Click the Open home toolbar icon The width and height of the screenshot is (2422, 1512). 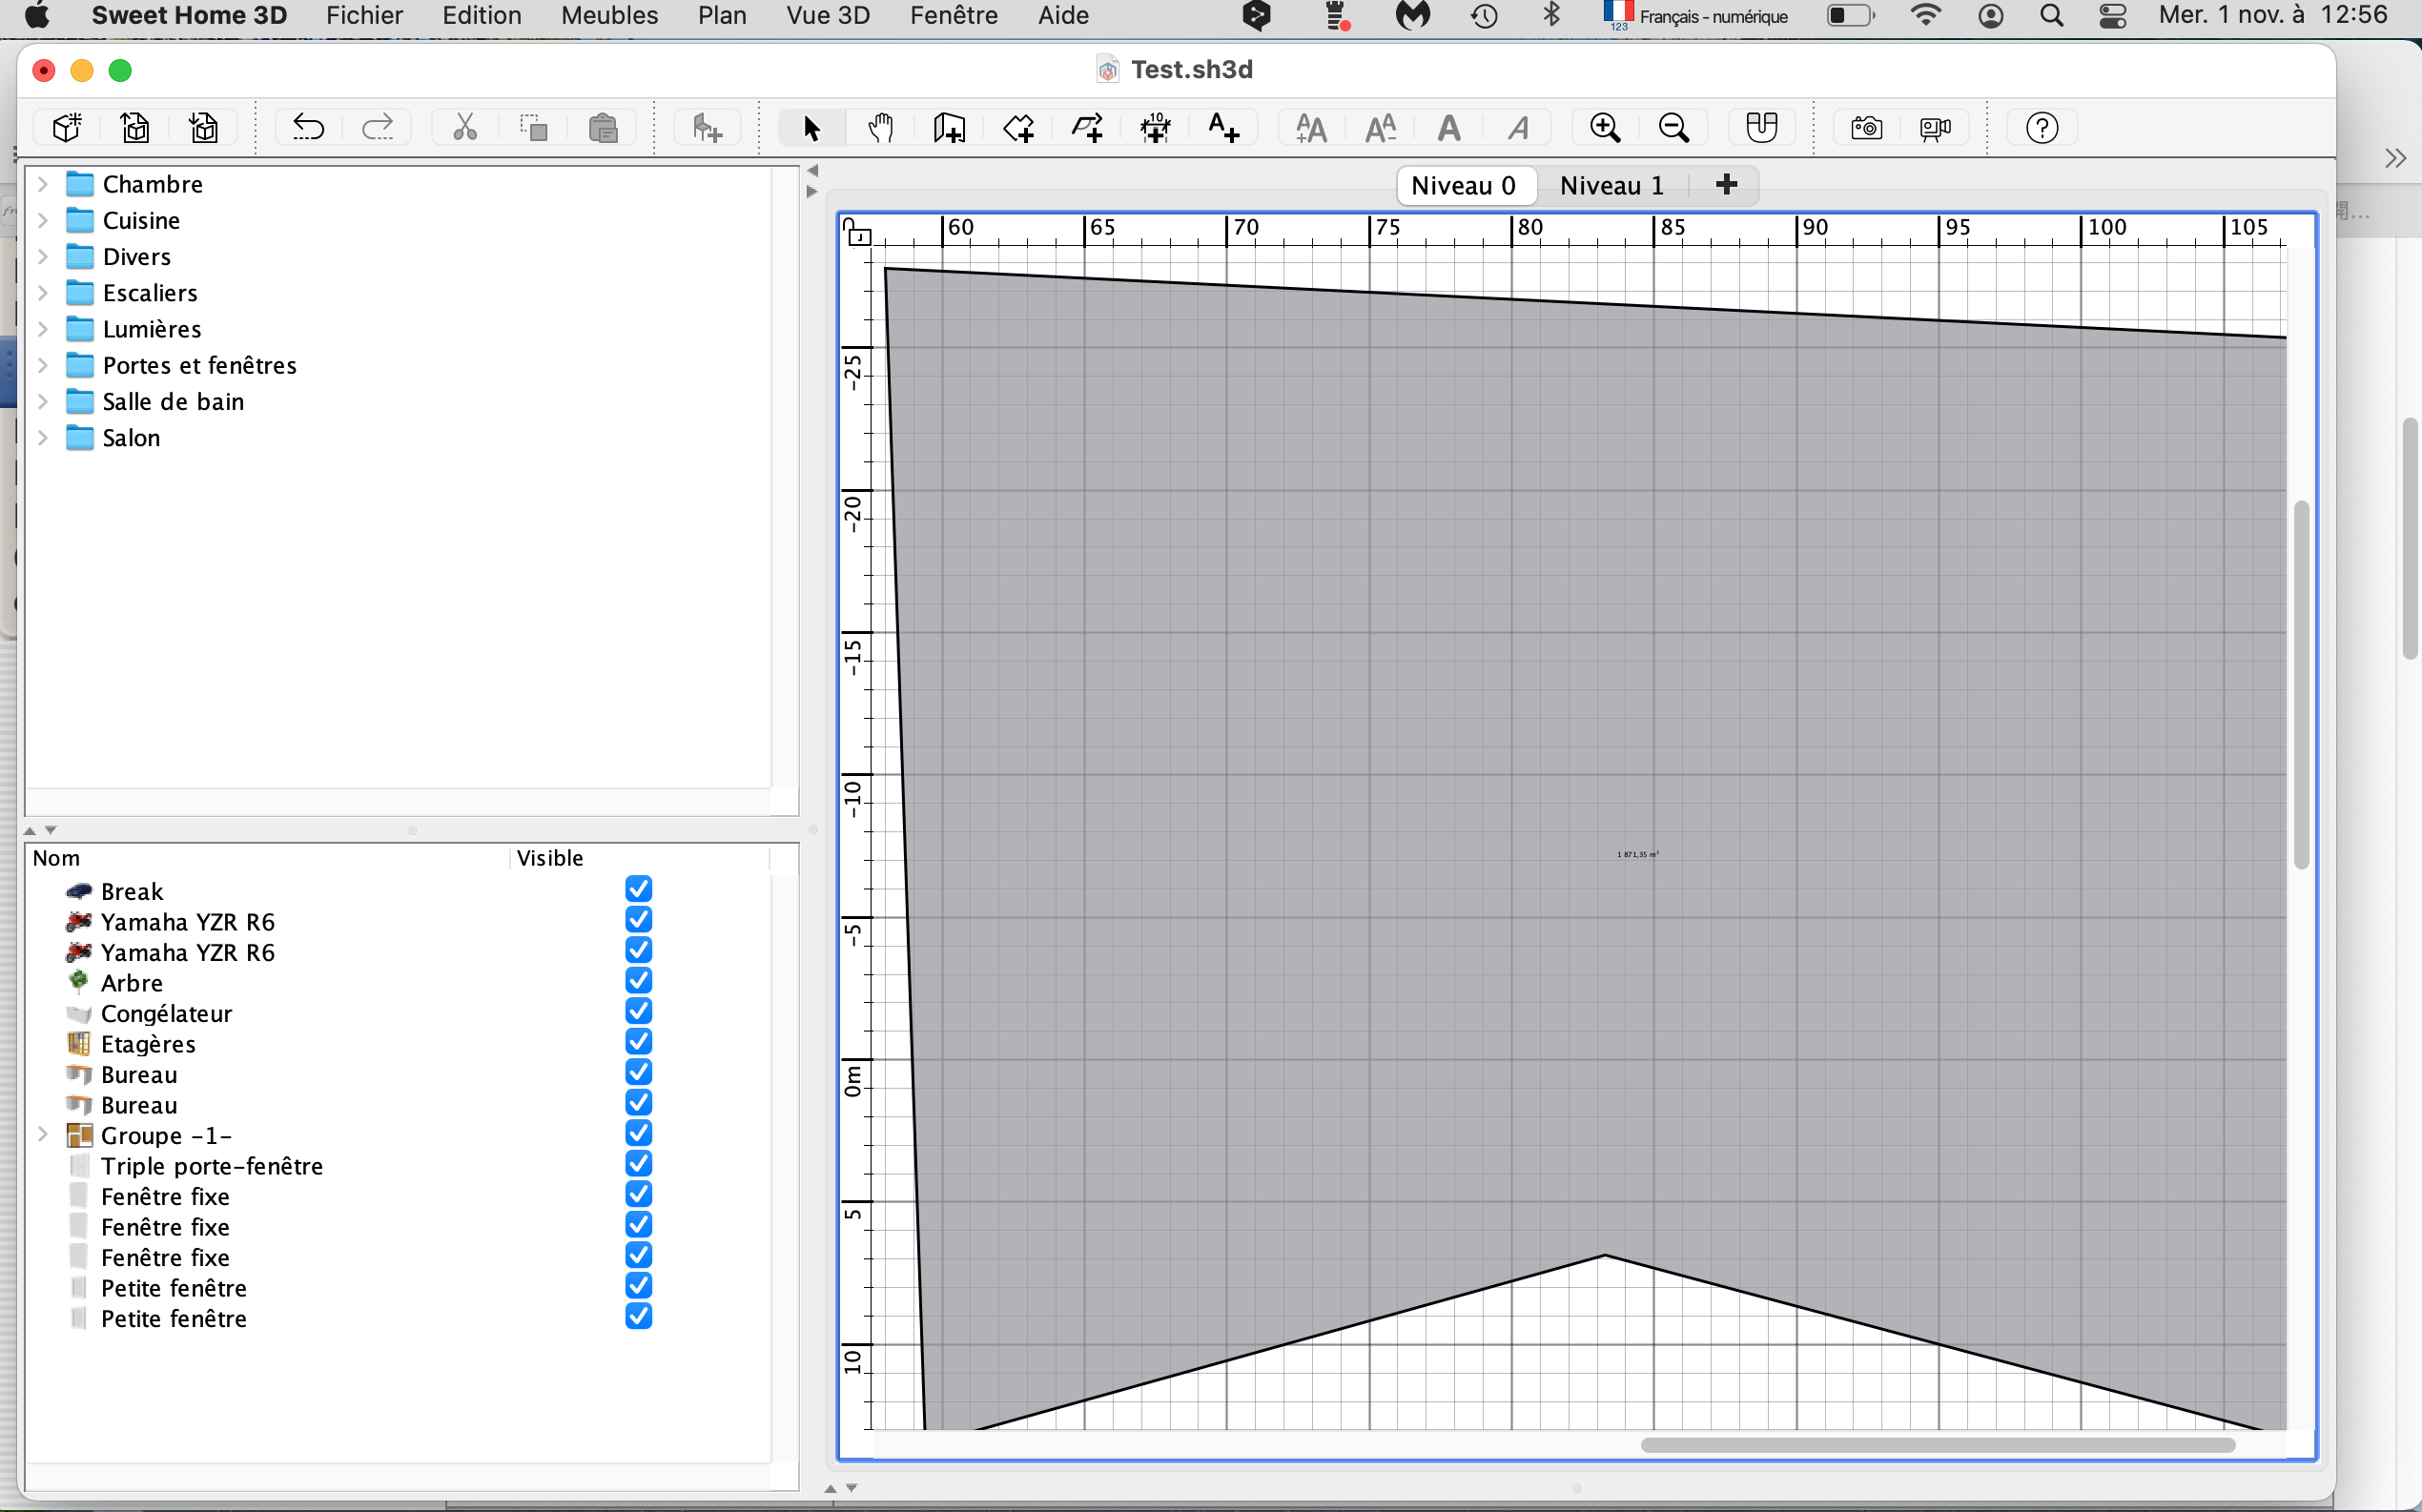pyautogui.click(x=135, y=128)
